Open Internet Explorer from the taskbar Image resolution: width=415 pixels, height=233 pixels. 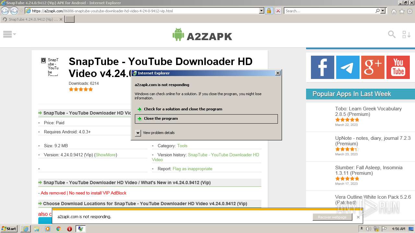26,229
